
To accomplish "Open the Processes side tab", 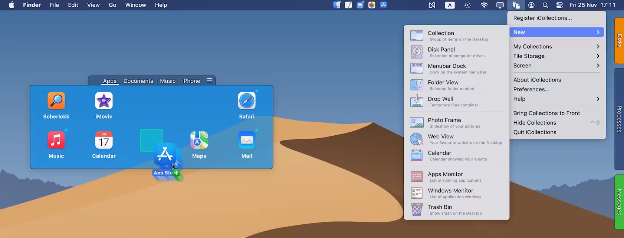I will [619, 119].
